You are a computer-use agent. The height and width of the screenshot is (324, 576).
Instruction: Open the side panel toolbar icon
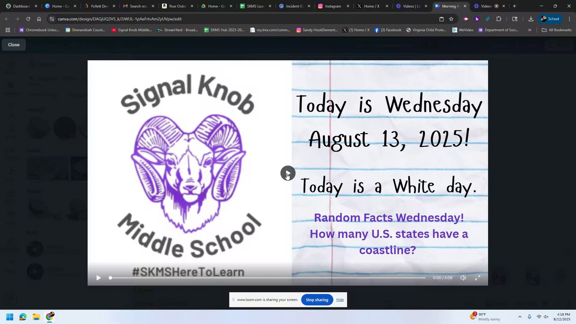point(515,19)
